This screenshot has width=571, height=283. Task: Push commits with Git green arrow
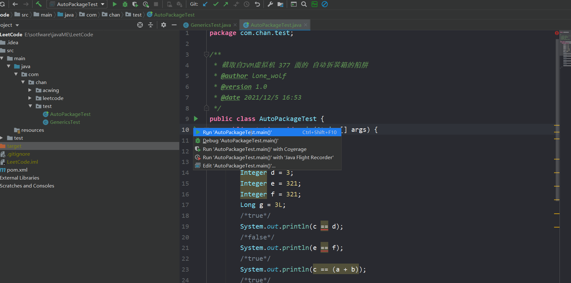tap(226, 4)
